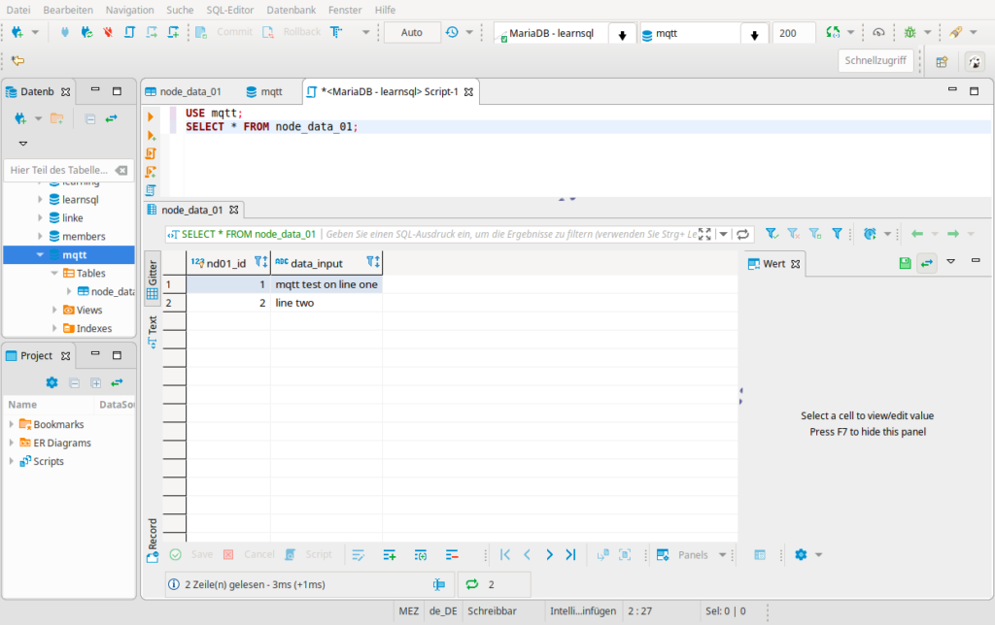Click the transaction log clock icon

pos(453,32)
